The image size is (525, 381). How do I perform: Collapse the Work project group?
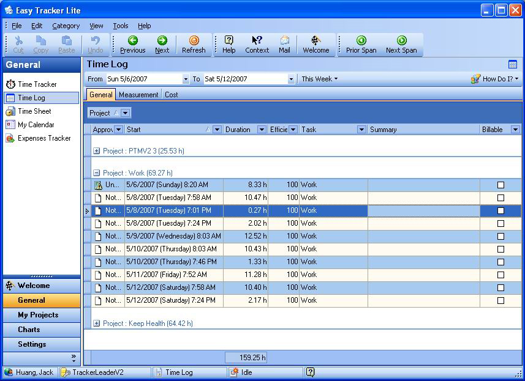96,173
